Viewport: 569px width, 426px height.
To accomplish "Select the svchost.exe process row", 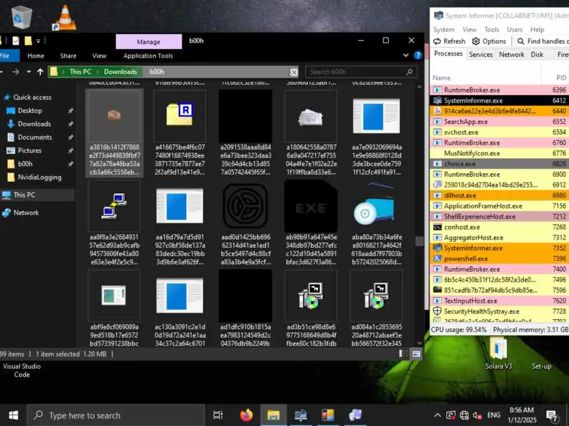I will pyautogui.click(x=500, y=132).
